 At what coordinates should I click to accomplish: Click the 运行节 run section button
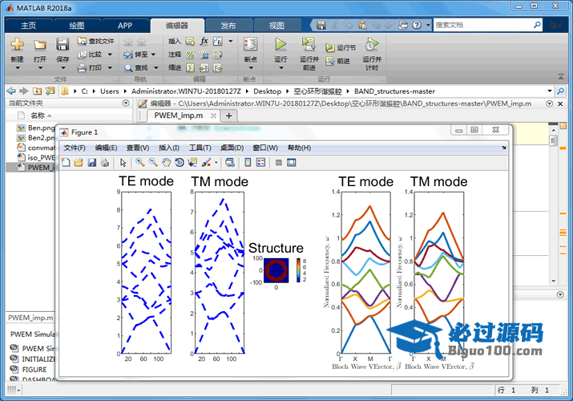(x=341, y=47)
